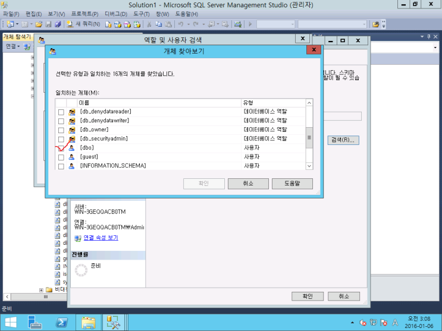
Task: Check the [INFORMATION_SCHEMA] checkbox
Action: (61, 166)
